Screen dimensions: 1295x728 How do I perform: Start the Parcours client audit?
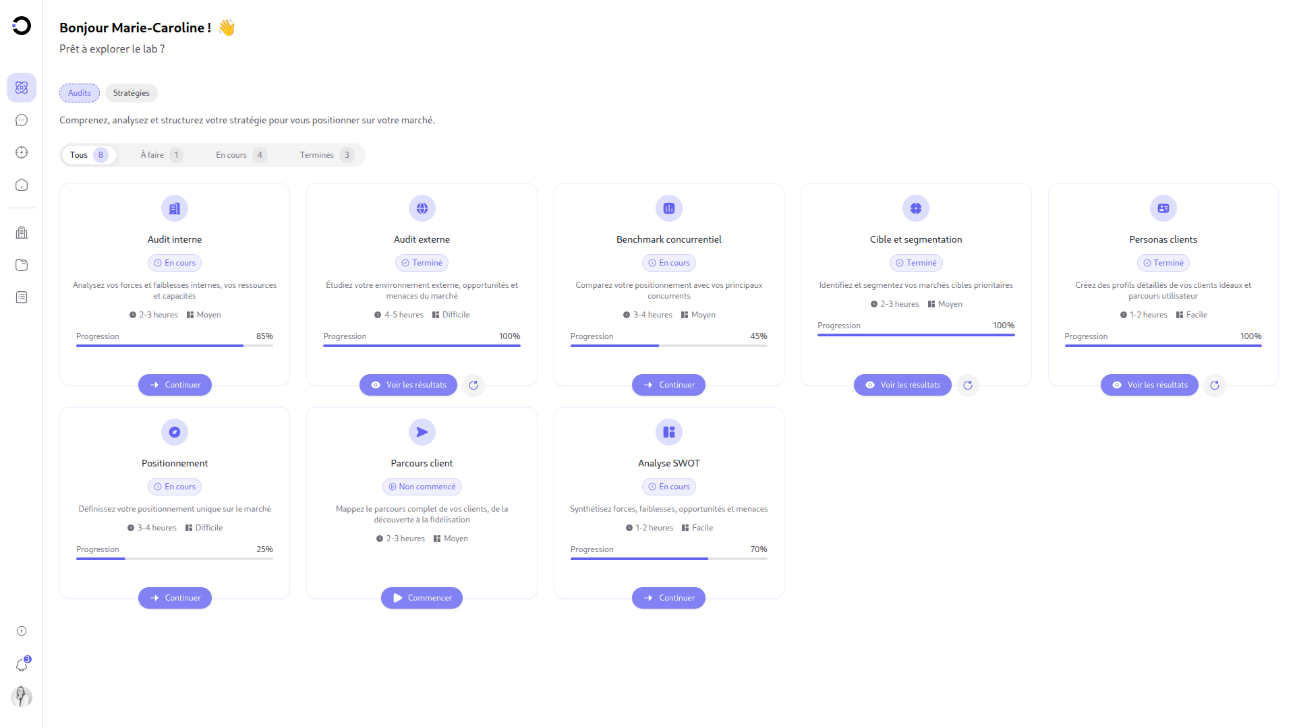(x=422, y=598)
